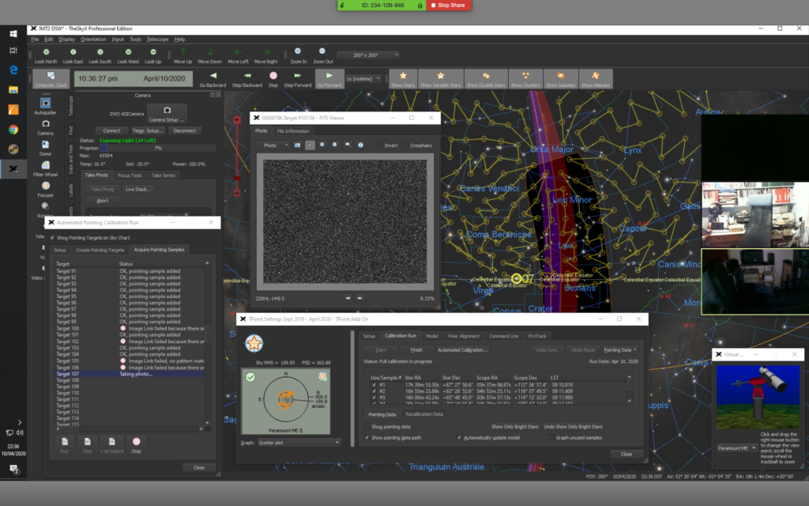Toggle the Show Double Stars icon
The image size is (809, 506).
(486, 79)
